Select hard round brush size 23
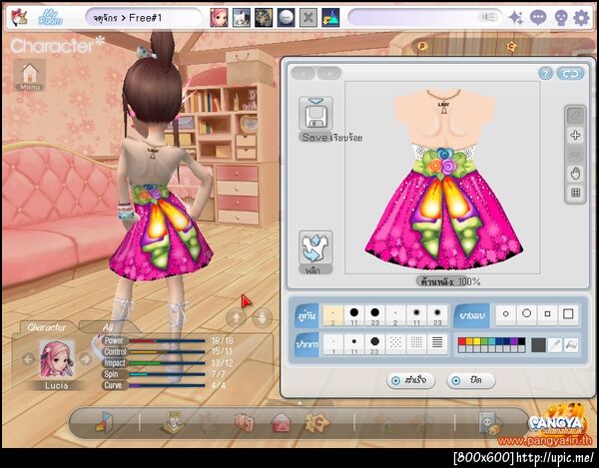Viewport: 599px width, 468px height. point(374,315)
